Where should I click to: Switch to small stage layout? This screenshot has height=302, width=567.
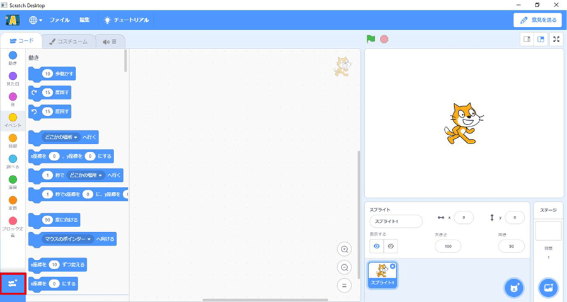(x=527, y=40)
